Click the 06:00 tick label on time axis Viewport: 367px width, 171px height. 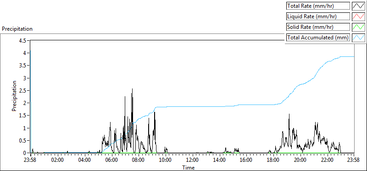pyautogui.click(x=111, y=160)
